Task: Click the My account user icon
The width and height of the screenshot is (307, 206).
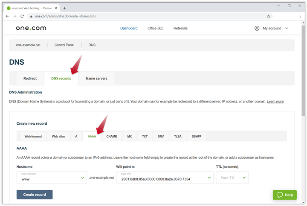Action: (257, 28)
